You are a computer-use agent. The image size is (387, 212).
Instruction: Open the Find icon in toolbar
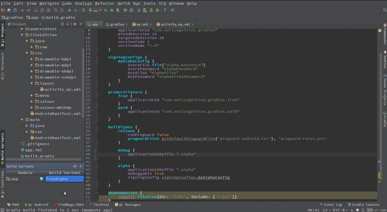(x=56, y=10)
